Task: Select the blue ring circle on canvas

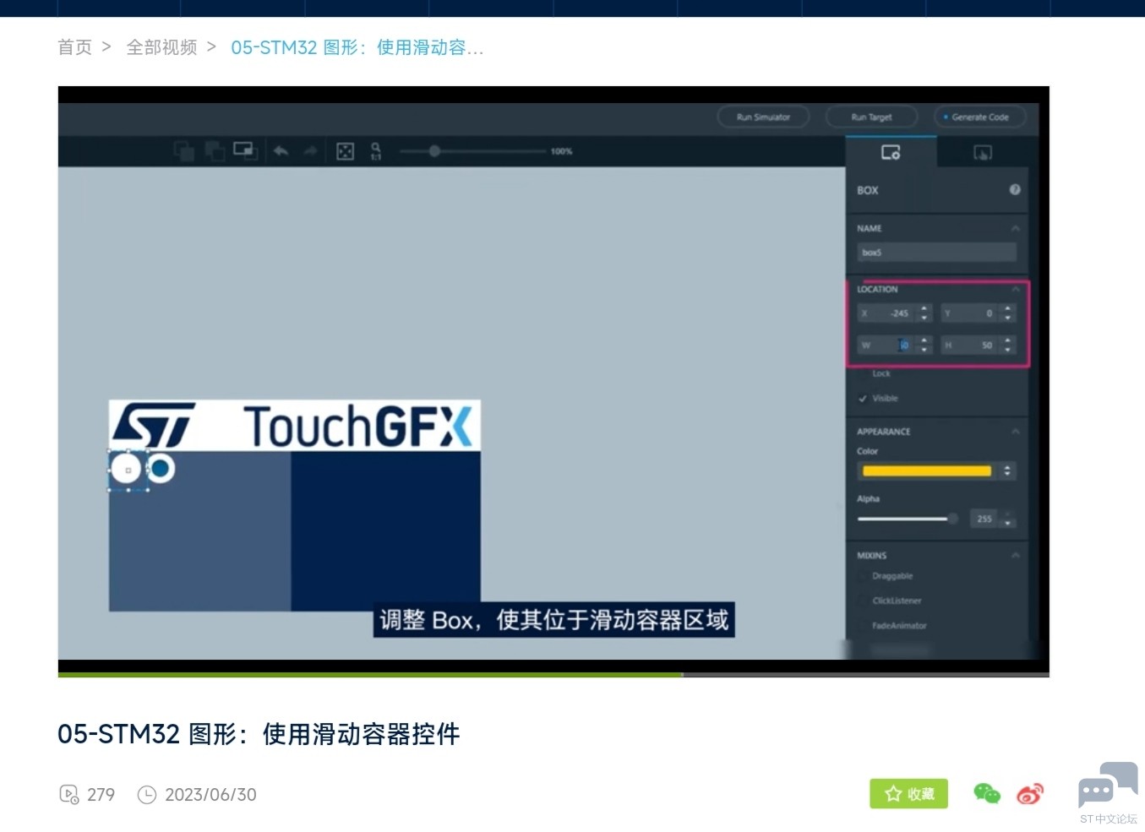Action: pos(160,468)
